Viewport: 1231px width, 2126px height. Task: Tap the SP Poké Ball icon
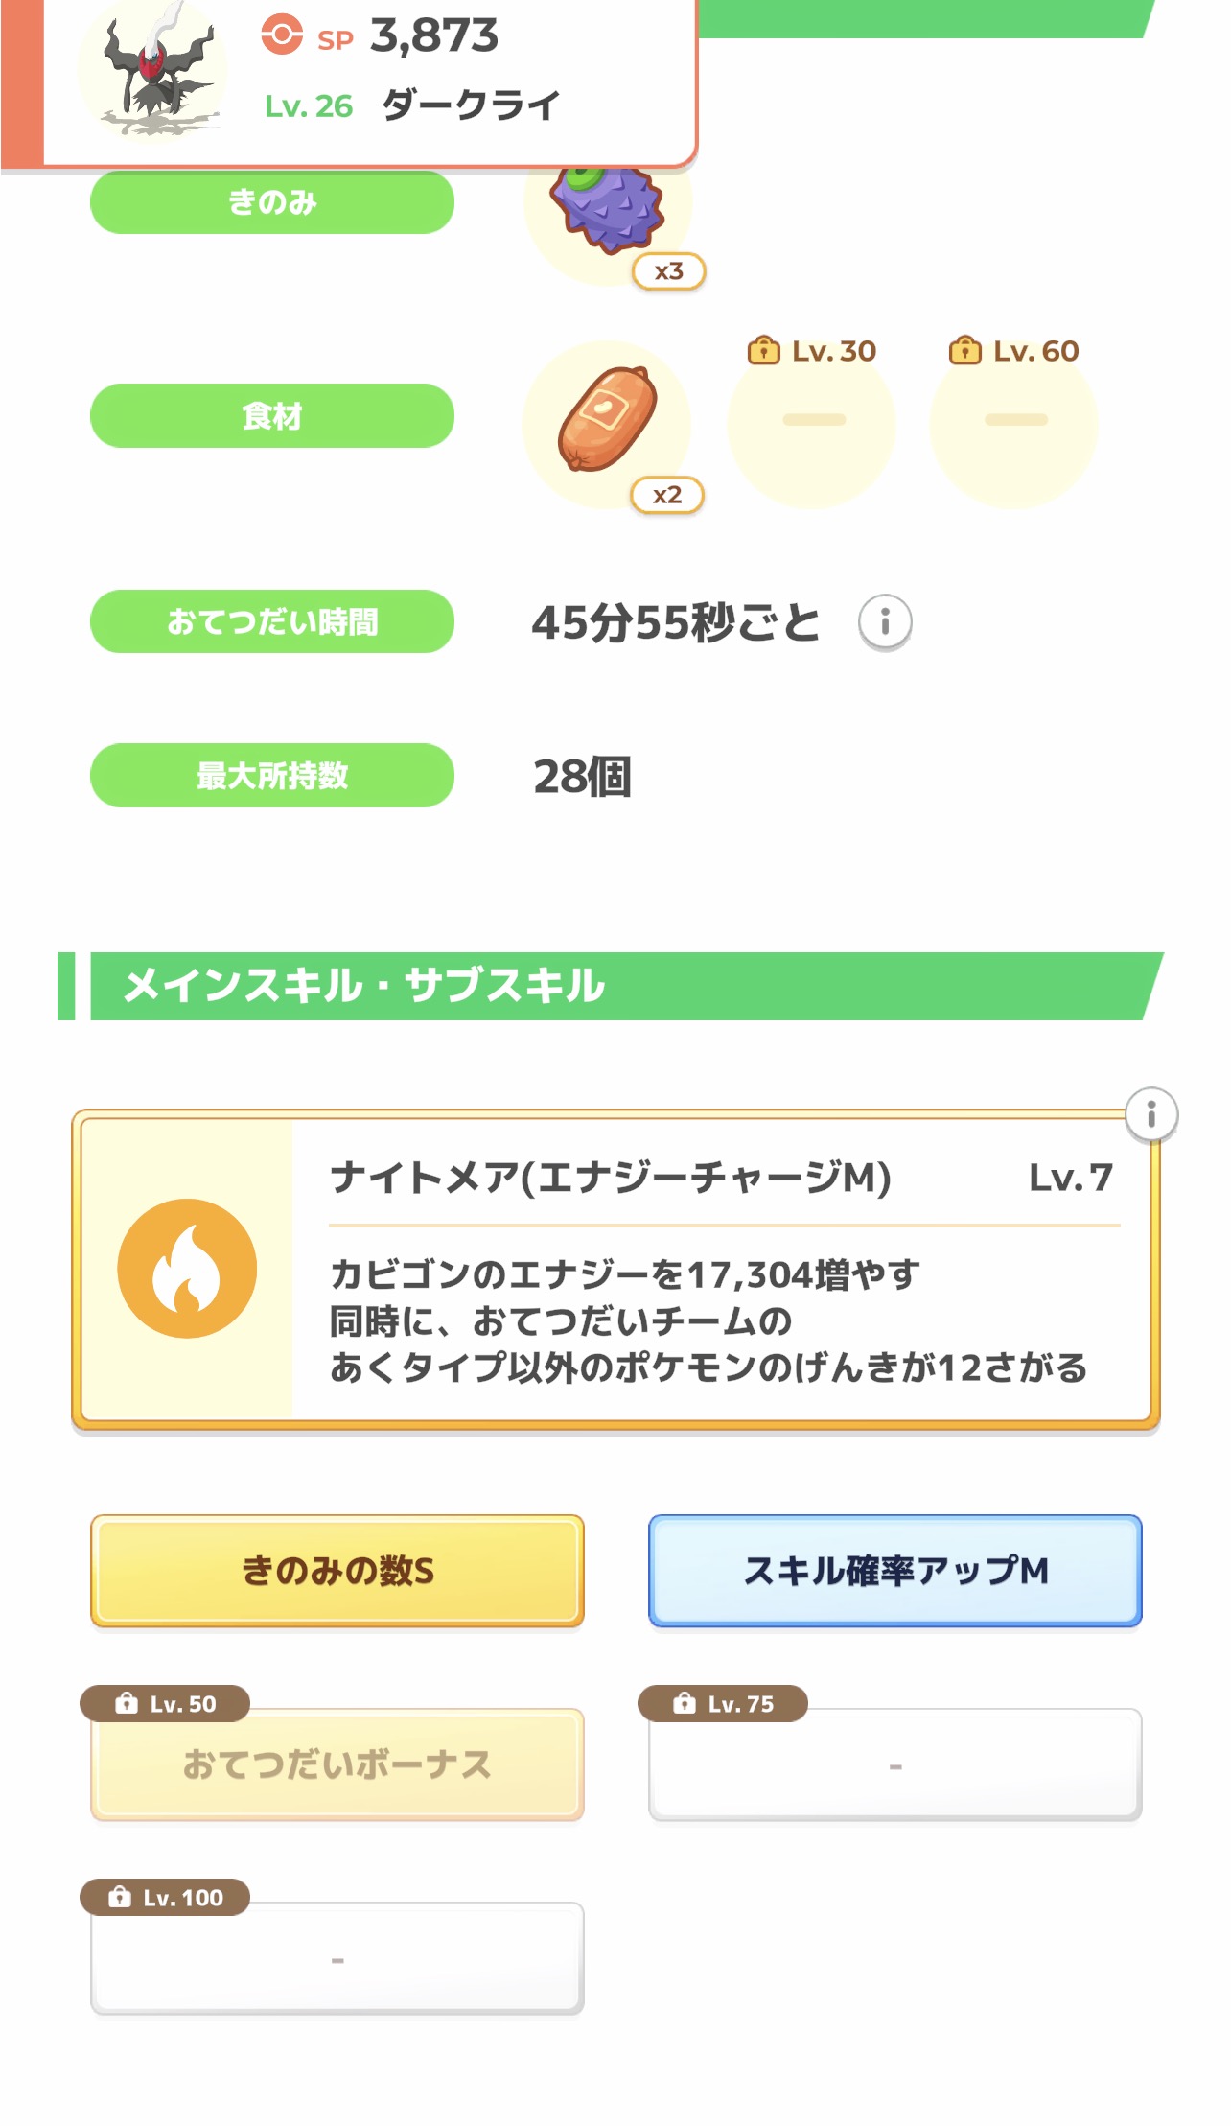(x=282, y=35)
